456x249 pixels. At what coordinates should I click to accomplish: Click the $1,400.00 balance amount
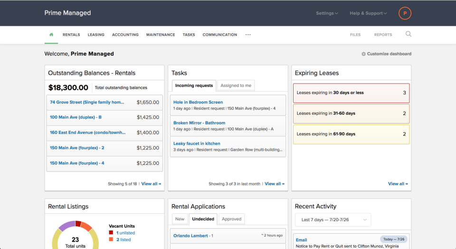tap(148, 133)
